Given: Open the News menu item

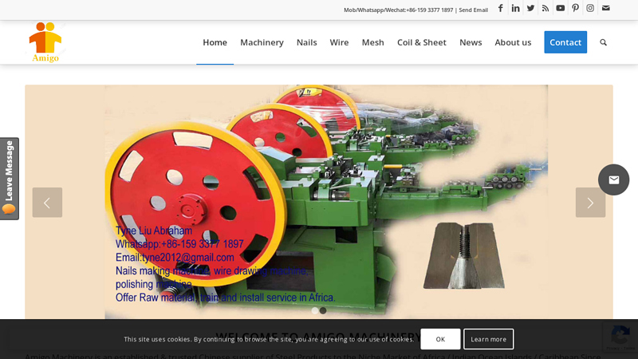Looking at the screenshot, I should tap(471, 42).
